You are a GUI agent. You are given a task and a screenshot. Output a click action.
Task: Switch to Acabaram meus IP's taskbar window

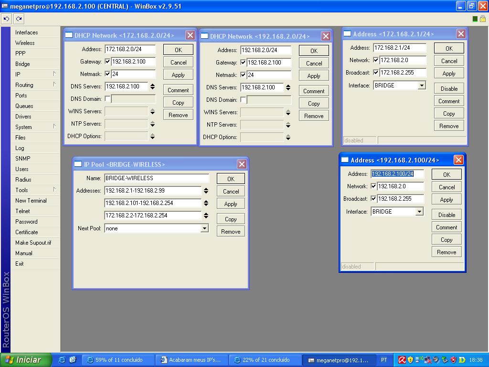pyautogui.click(x=191, y=360)
